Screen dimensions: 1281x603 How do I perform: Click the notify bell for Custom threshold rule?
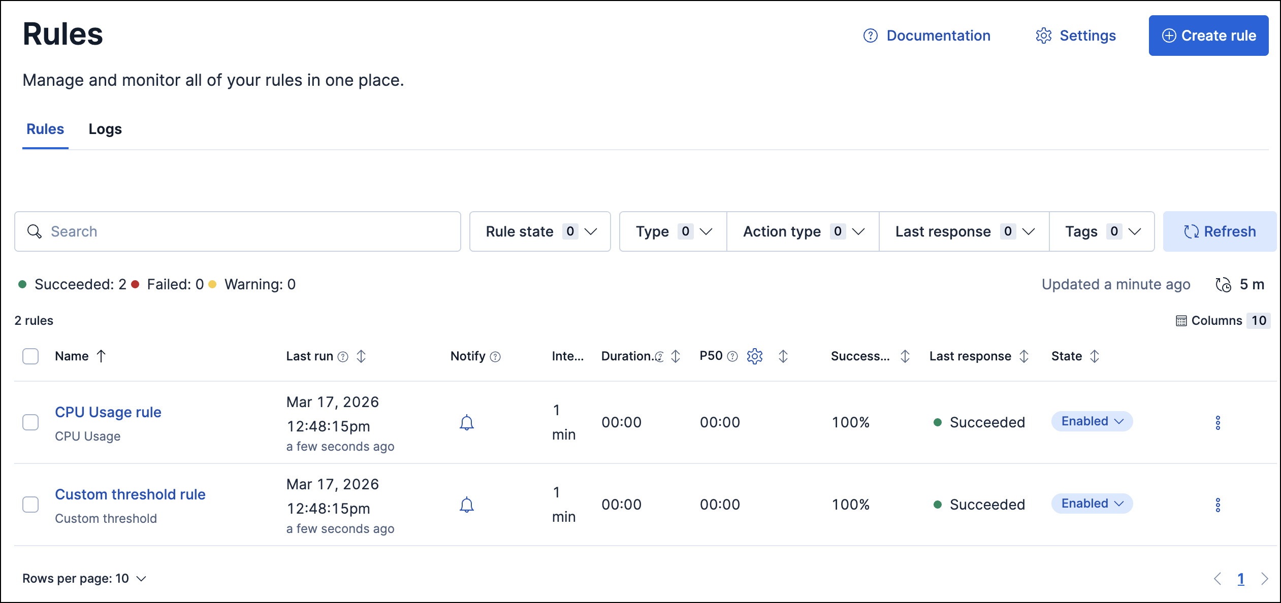pyautogui.click(x=467, y=505)
